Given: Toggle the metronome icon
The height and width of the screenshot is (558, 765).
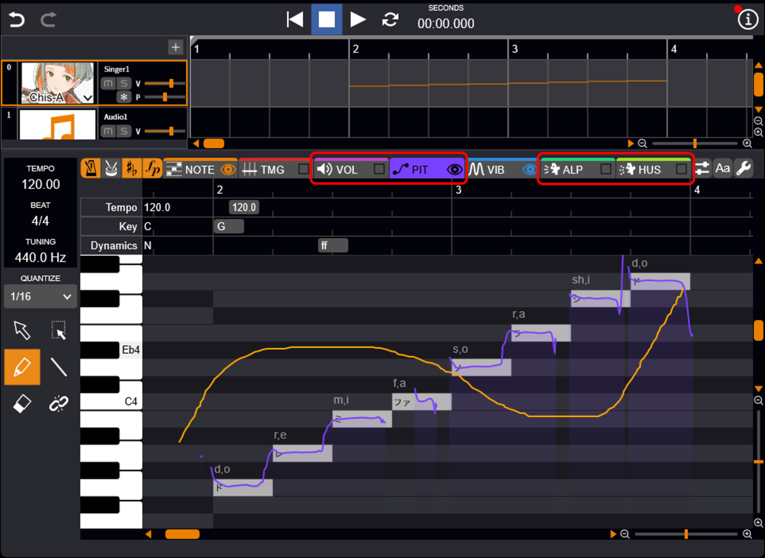Looking at the screenshot, I should pyautogui.click(x=90, y=169).
